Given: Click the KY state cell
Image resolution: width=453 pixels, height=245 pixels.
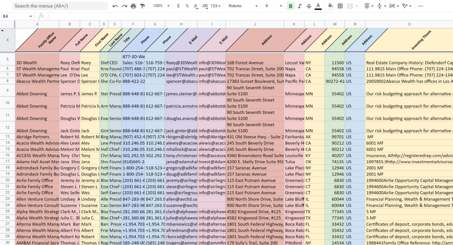Looking at the screenshot, I should pos(314,156).
